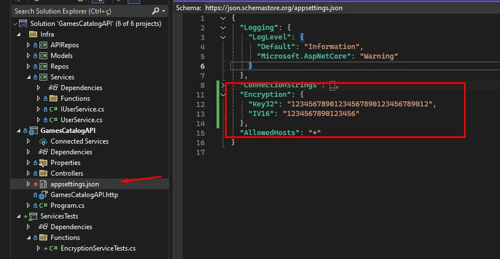Image resolution: width=500 pixels, height=259 pixels.
Task: Click the Models C# project icon
Action: coord(43,56)
